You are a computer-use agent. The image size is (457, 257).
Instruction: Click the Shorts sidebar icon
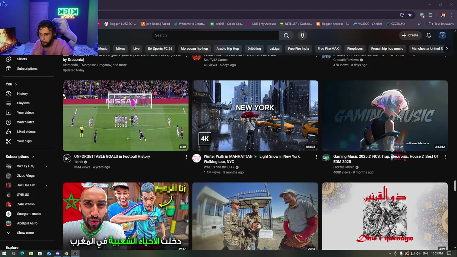[x=9, y=59]
